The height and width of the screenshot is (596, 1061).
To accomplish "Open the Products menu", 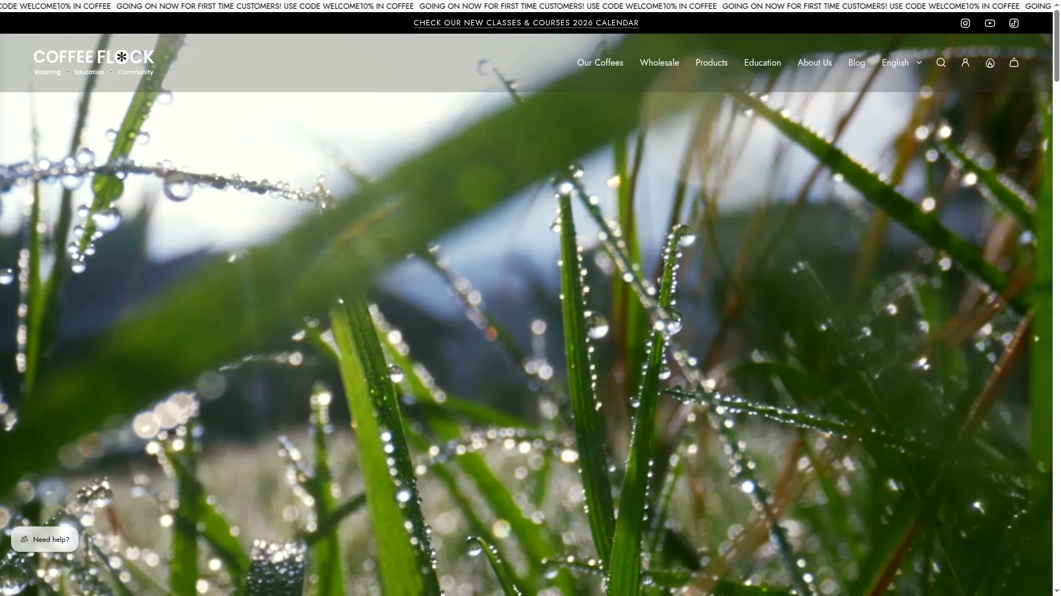I will pos(711,63).
